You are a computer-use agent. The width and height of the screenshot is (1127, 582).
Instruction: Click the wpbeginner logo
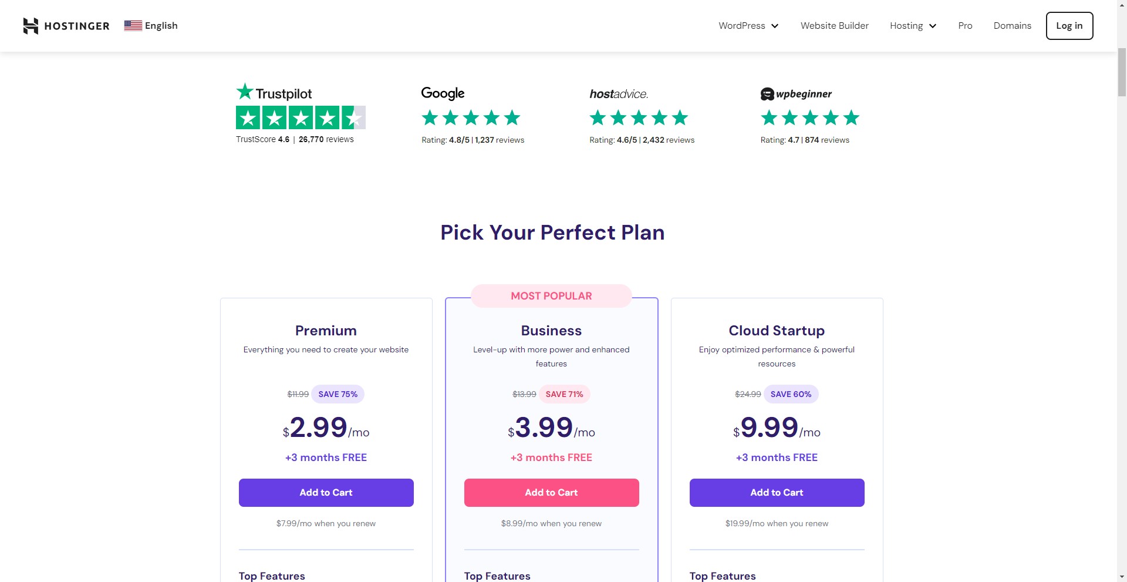[x=796, y=94]
